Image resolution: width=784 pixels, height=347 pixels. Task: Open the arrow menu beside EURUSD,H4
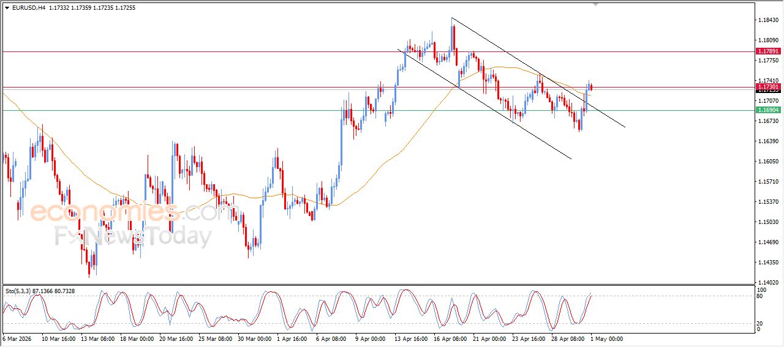click(7, 8)
